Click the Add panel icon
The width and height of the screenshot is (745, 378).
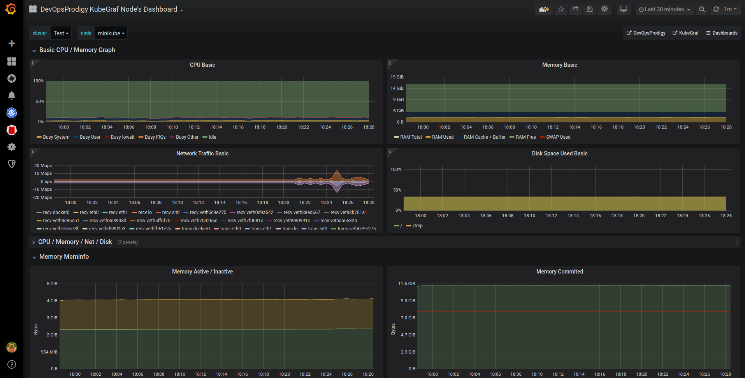click(x=544, y=9)
